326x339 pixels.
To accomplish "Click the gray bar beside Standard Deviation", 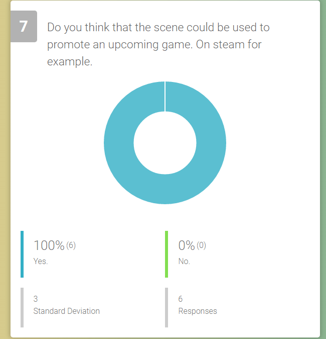I will [x=22, y=307].
